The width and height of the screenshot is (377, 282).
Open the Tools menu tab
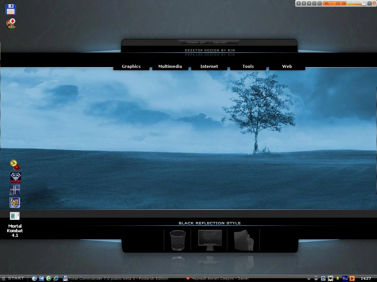point(248,66)
